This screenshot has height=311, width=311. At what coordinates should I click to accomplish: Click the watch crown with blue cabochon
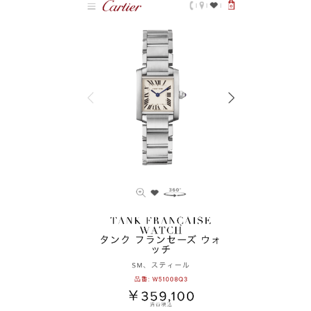[x=183, y=95]
